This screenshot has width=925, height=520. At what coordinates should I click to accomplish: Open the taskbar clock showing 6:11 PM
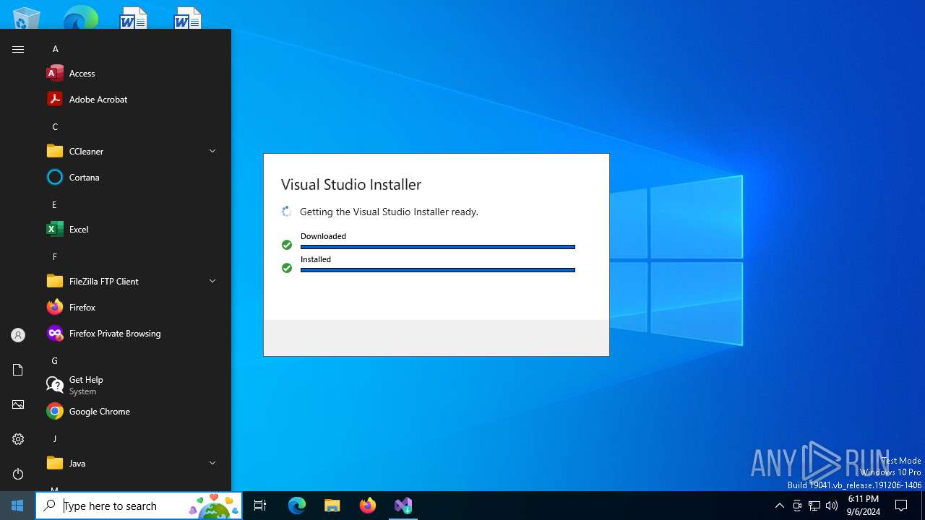click(863, 506)
